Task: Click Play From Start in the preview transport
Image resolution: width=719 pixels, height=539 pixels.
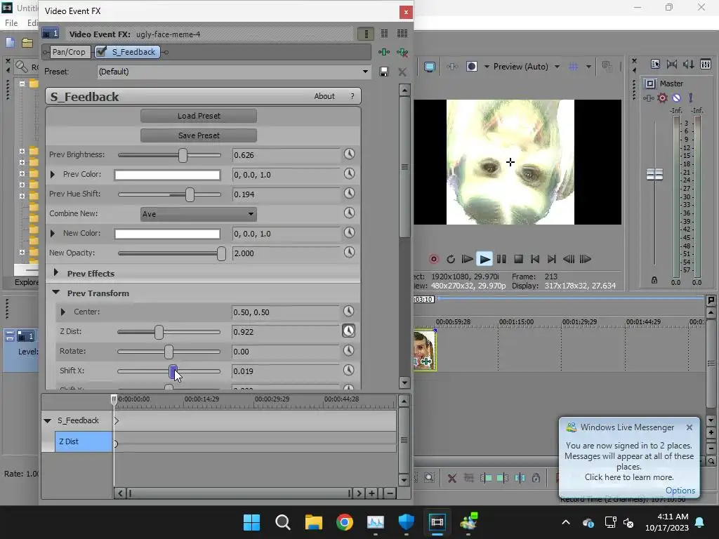Action: 467,260
